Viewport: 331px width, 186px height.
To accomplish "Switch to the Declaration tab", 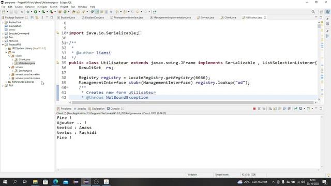I will click(x=97, y=109).
